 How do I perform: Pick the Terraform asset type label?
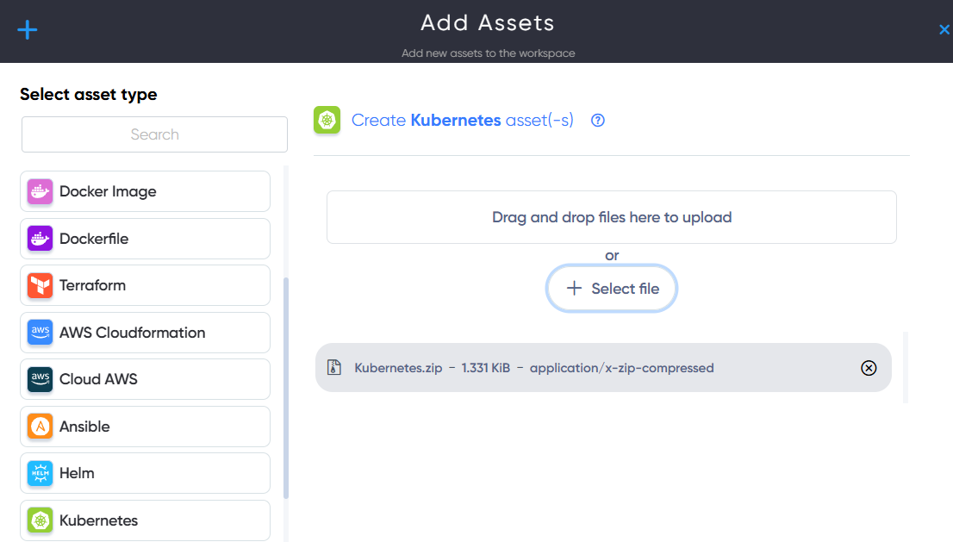click(x=92, y=285)
